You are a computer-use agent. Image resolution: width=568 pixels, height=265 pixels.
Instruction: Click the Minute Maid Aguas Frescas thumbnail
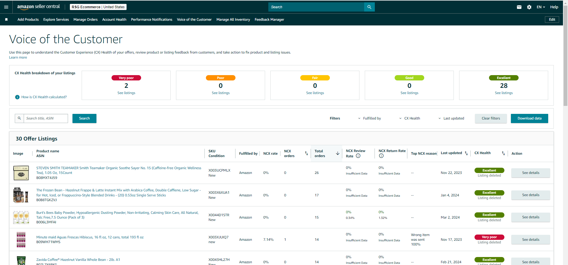coord(21,240)
